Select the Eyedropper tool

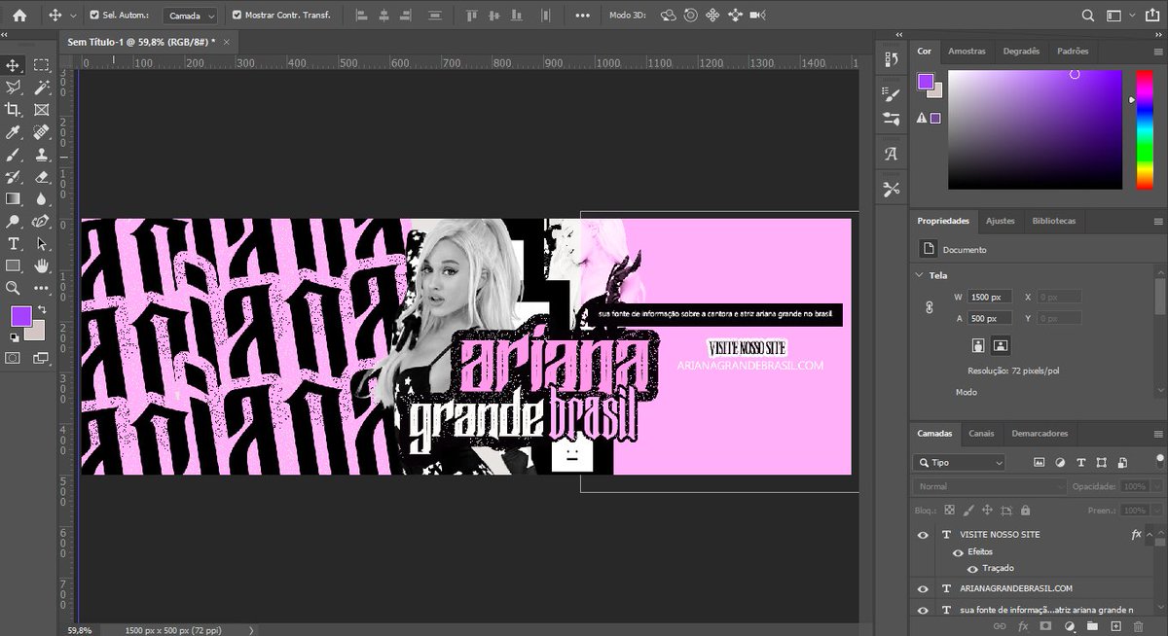(13, 132)
